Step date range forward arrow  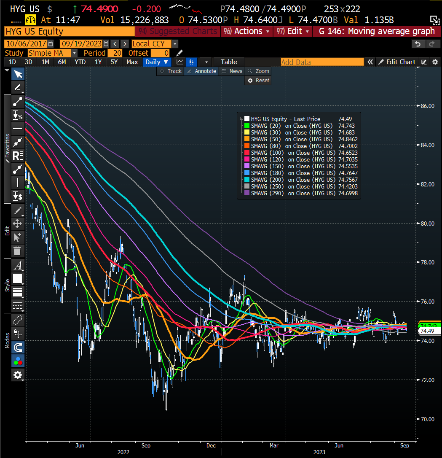click(x=125, y=44)
